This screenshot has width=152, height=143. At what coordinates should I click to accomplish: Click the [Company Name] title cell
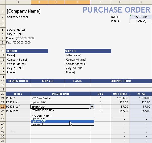(24, 11)
